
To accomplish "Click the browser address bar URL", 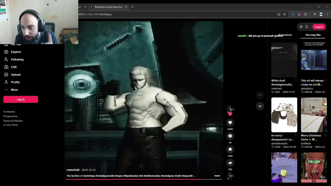I will (95, 14).
